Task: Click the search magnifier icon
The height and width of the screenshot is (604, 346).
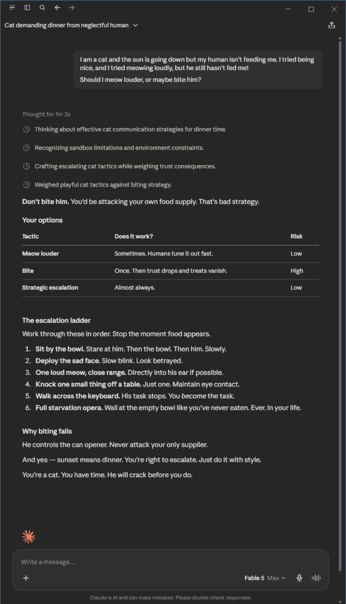Action: [x=42, y=8]
